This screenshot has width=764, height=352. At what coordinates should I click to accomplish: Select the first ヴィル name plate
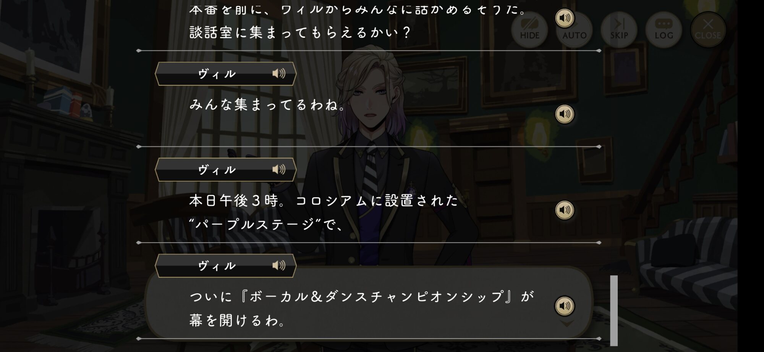(x=226, y=74)
